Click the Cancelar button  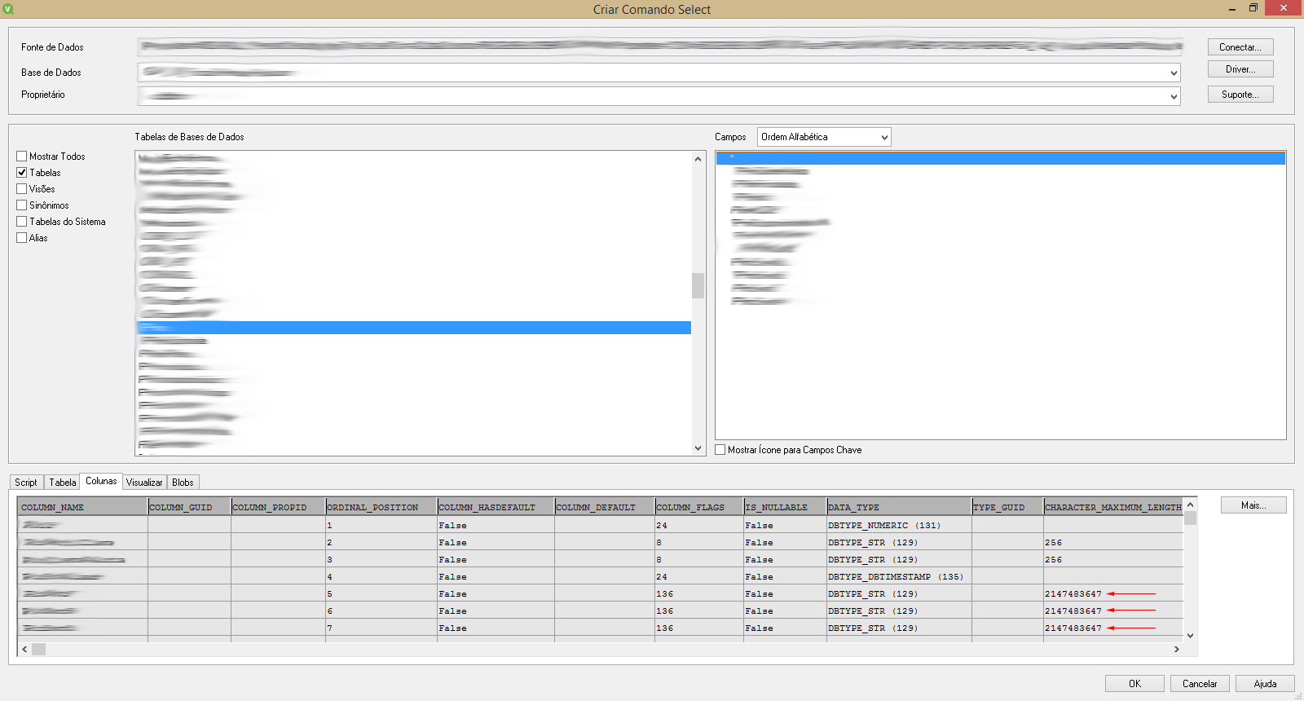pos(1200,684)
